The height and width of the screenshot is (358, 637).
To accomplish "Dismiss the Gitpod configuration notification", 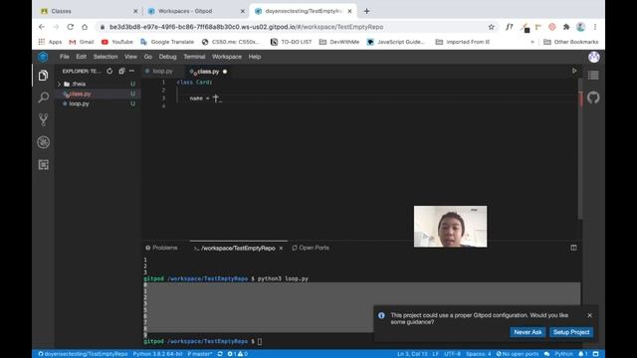I will 589,315.
